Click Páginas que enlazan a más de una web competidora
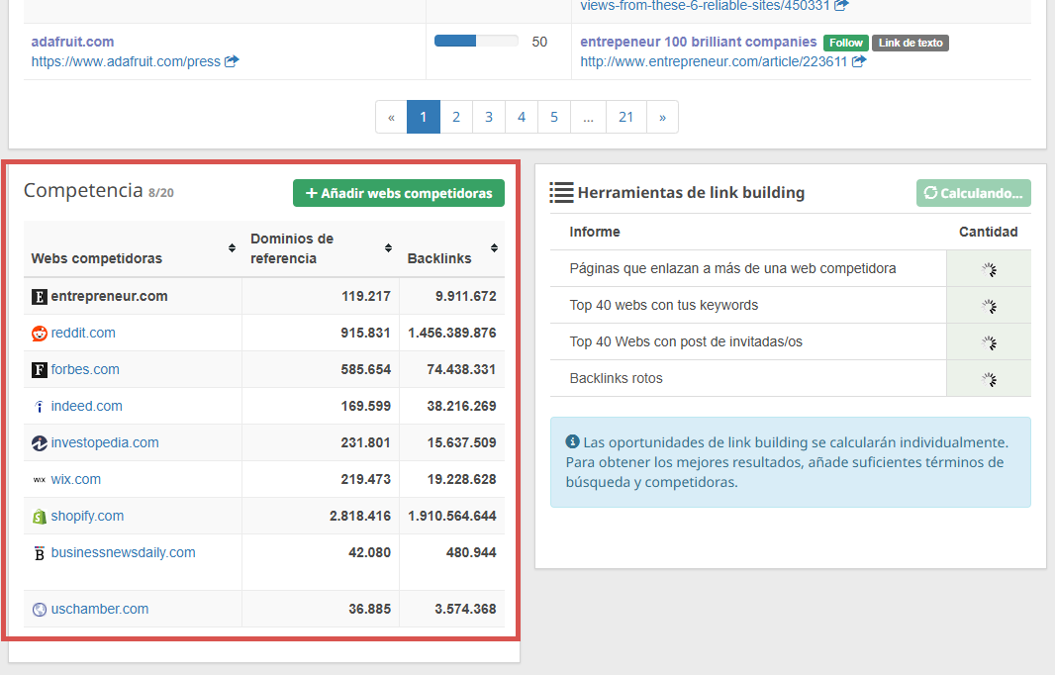The image size is (1055, 675). click(732, 268)
